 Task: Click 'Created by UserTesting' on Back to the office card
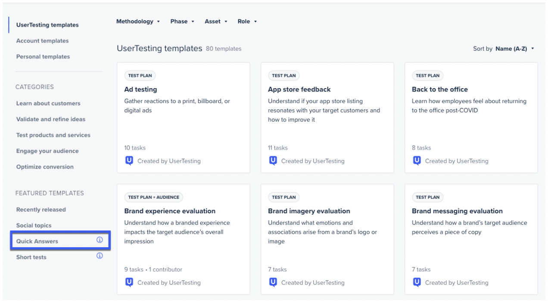tap(457, 161)
